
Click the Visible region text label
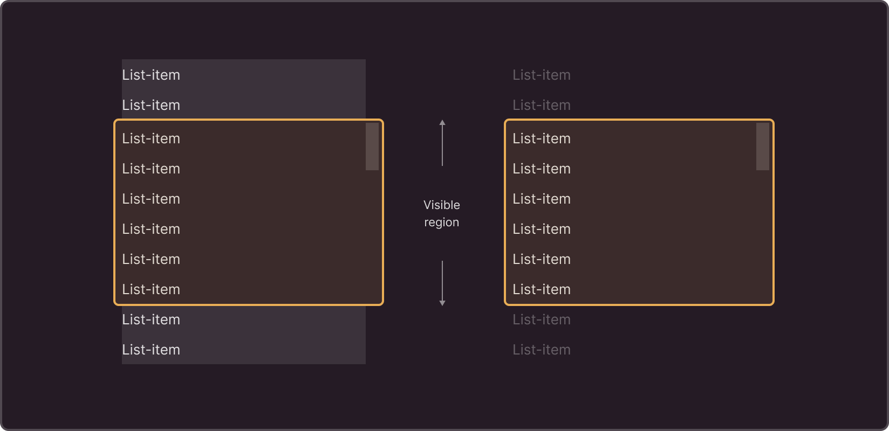442,213
